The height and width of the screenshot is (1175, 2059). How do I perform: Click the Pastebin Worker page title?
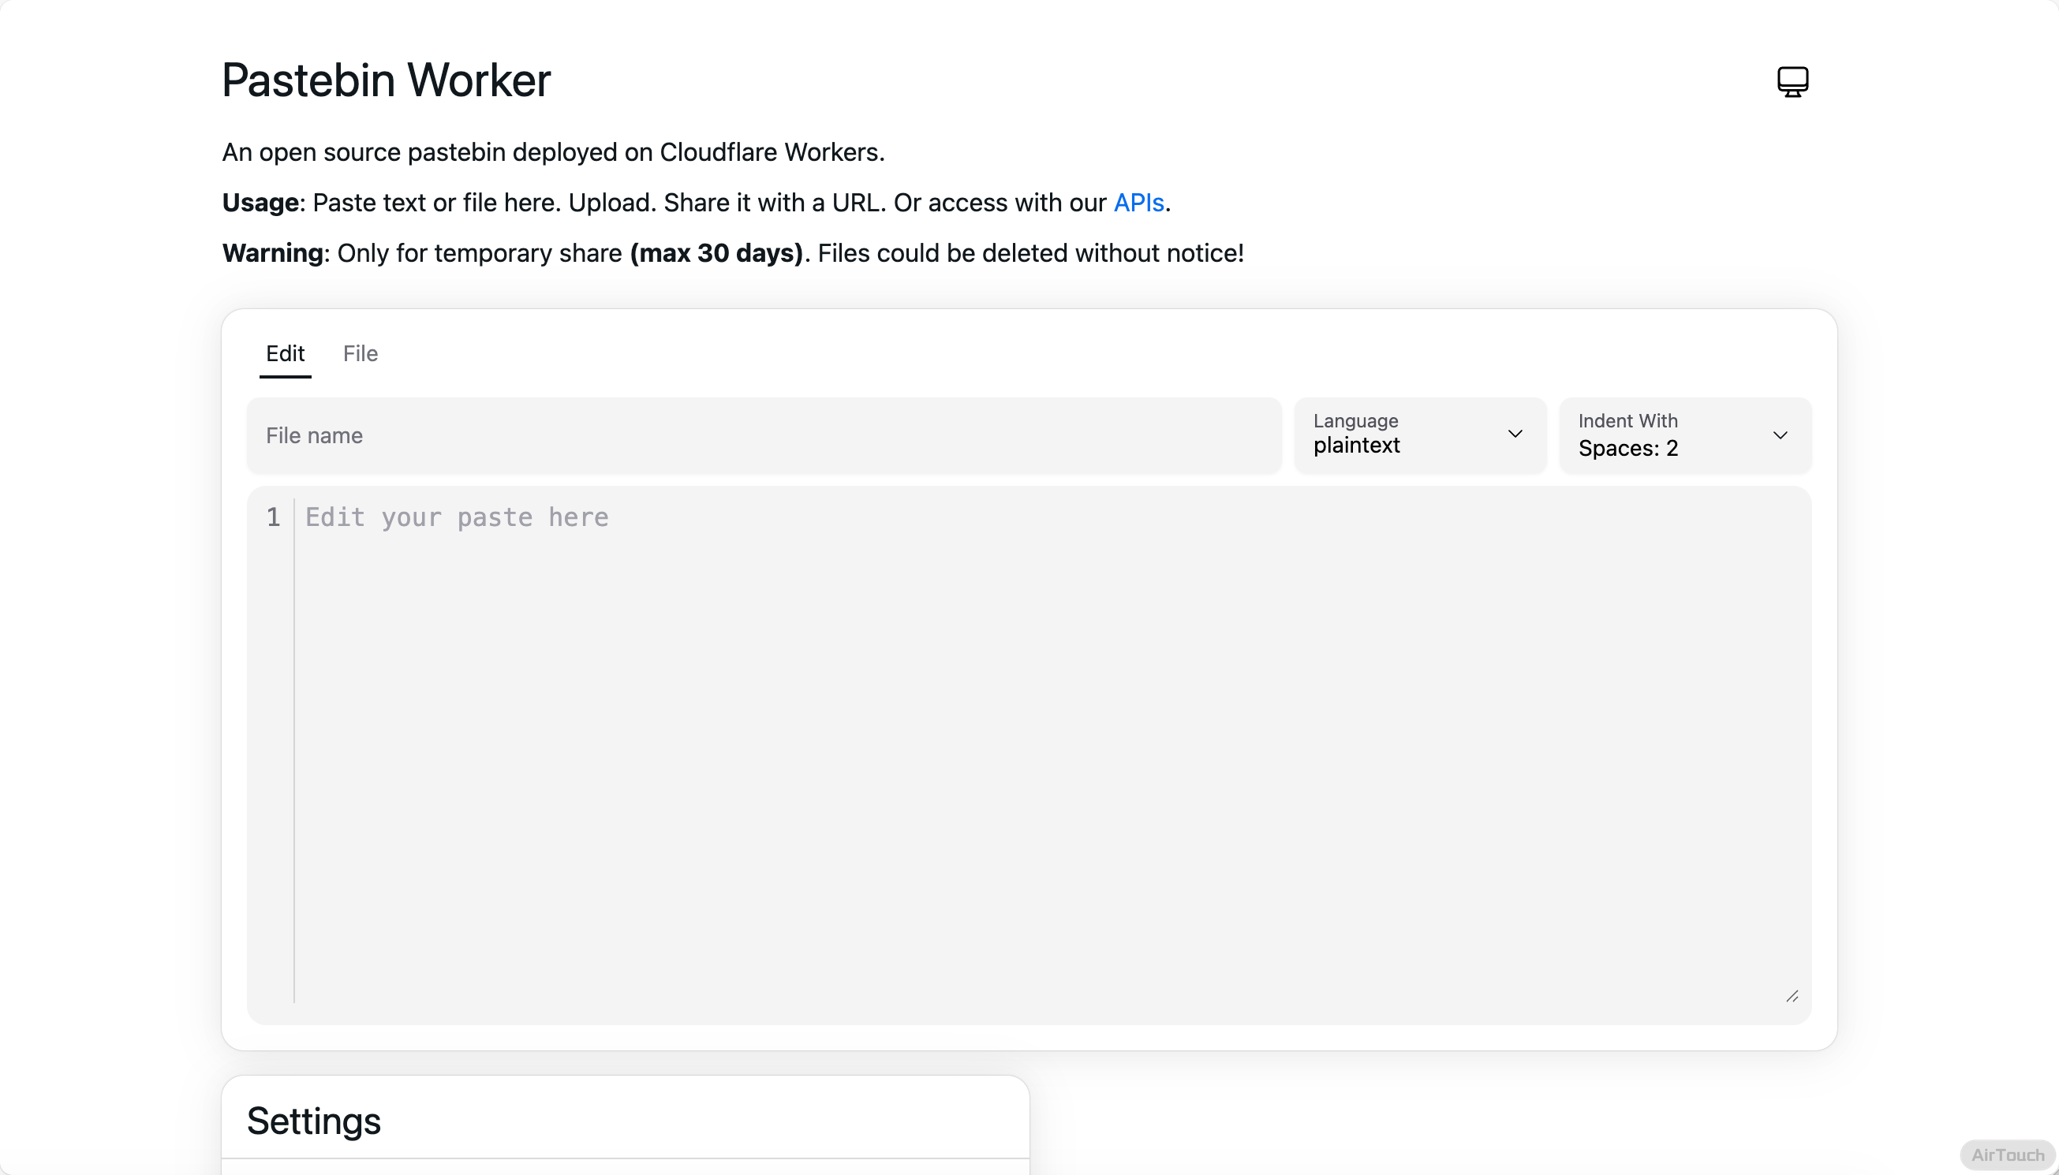(386, 80)
